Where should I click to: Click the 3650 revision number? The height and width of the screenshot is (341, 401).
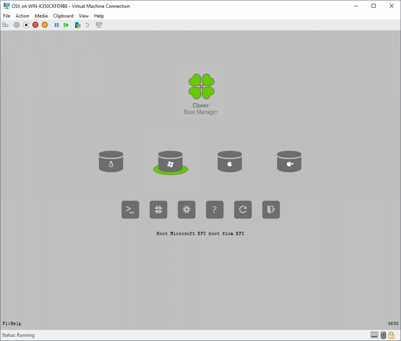coord(393,324)
